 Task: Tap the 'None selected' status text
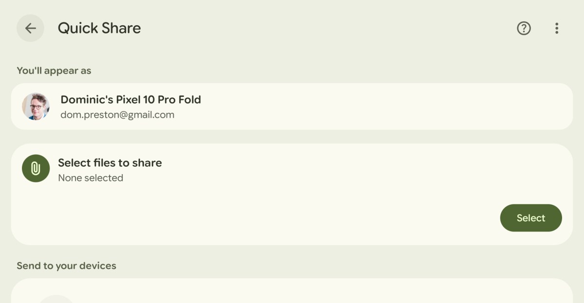[x=91, y=178]
